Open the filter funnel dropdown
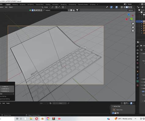Image resolution: width=145 pixels, height=121 pixels. point(78,10)
